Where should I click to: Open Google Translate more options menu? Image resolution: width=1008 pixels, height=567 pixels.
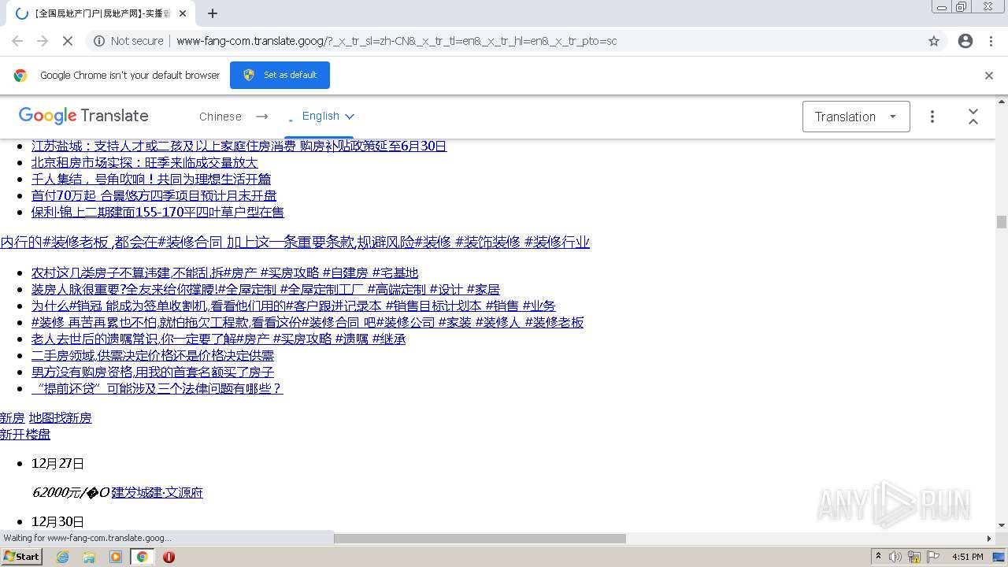[x=932, y=117]
